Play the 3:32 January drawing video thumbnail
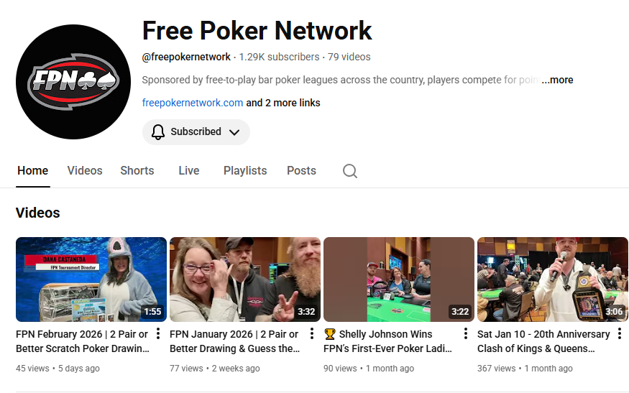This screenshot has width=629, height=393. 245,279
